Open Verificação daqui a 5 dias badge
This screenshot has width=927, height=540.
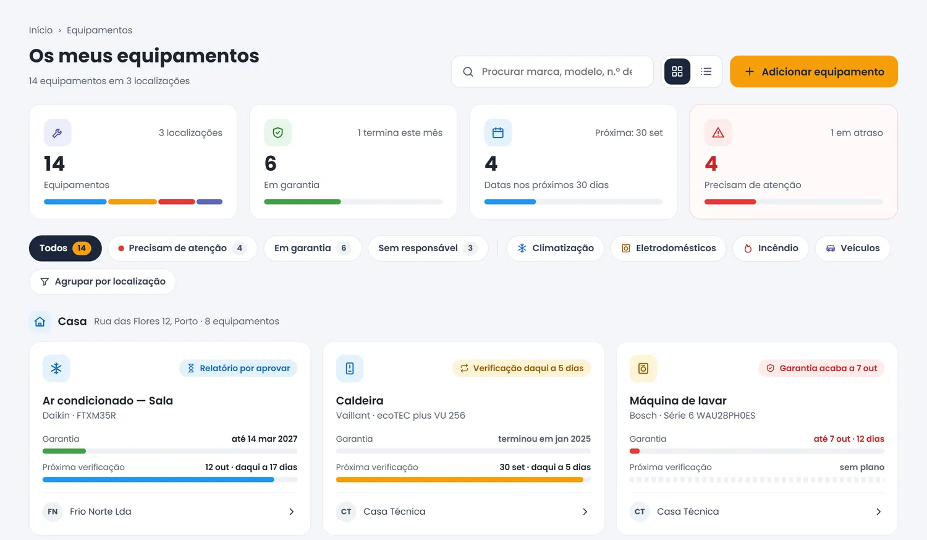(522, 368)
